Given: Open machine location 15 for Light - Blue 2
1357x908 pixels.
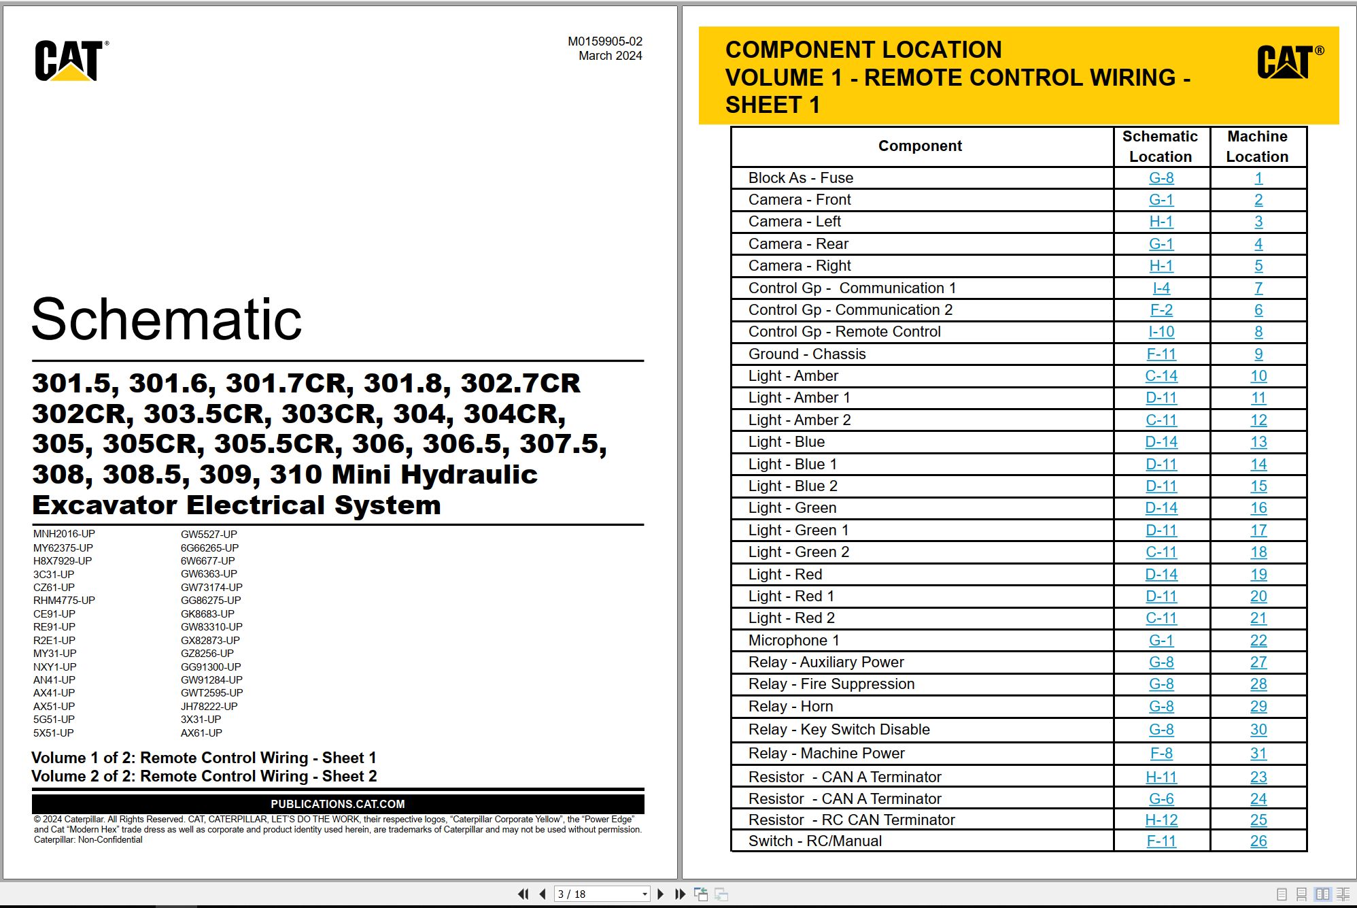Looking at the screenshot, I should pos(1258,486).
